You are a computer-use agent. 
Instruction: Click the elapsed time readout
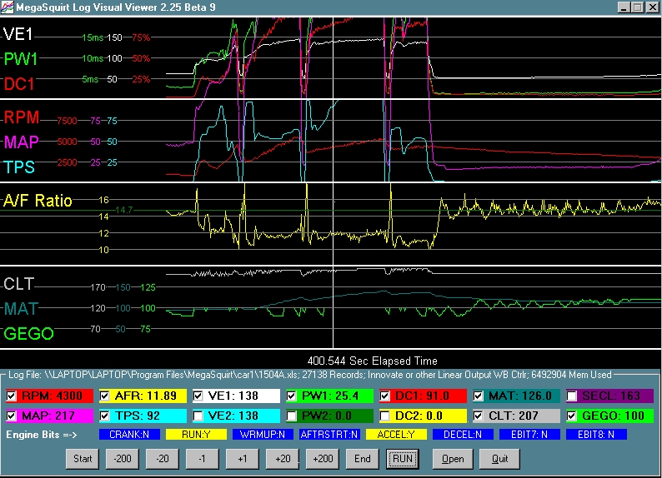(x=373, y=361)
